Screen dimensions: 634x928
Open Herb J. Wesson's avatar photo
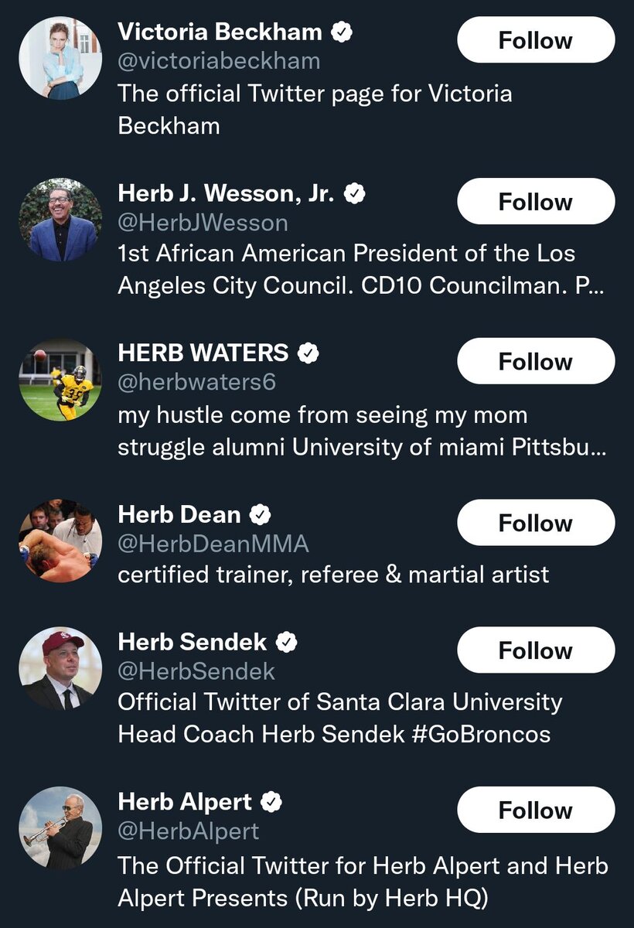[60, 220]
